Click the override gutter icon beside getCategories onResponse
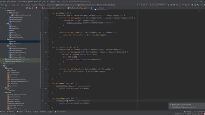The image size is (205, 115). pyautogui.click(x=45, y=18)
